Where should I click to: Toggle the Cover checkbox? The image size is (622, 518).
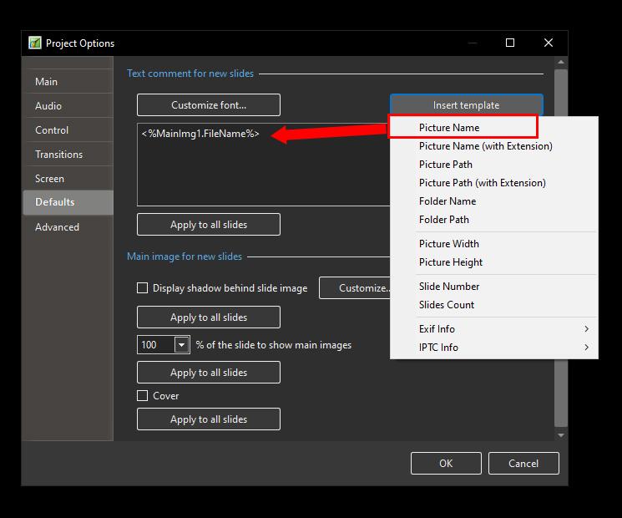(143, 396)
